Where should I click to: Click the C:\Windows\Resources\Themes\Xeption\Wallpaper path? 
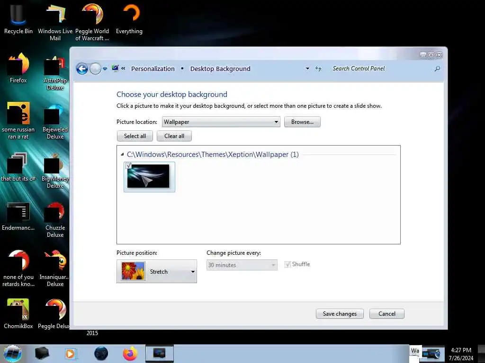click(213, 155)
